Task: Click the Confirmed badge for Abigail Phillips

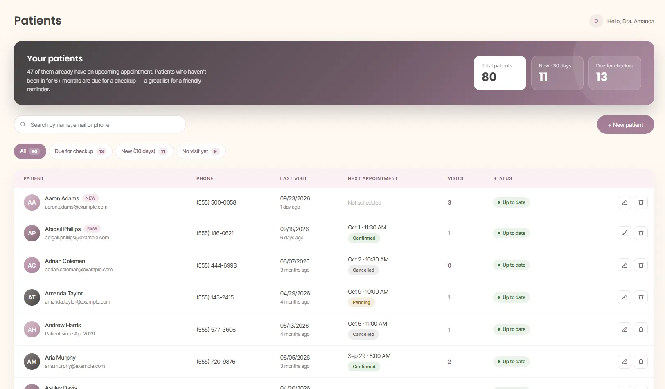Action: coord(364,238)
